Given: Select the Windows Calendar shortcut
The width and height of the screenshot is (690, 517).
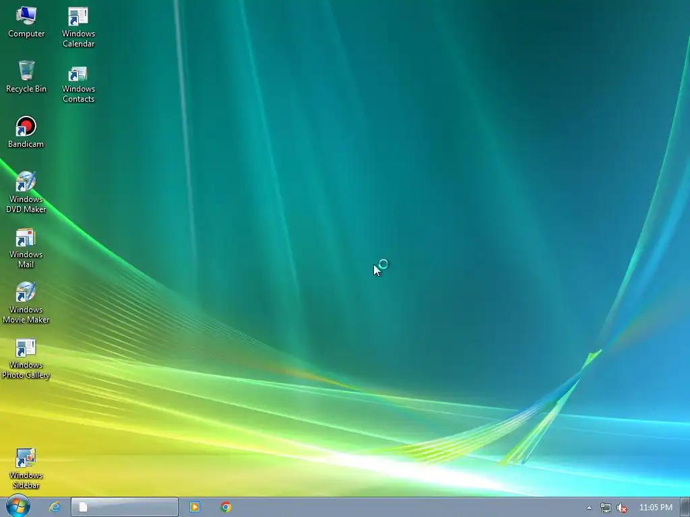Looking at the screenshot, I should coord(78,27).
